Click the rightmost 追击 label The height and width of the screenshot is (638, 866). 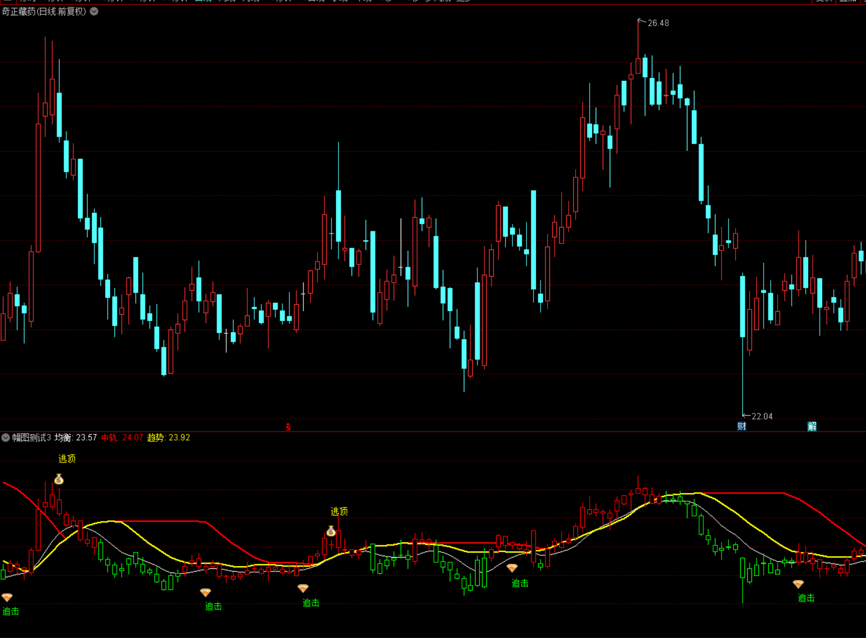pos(806,598)
